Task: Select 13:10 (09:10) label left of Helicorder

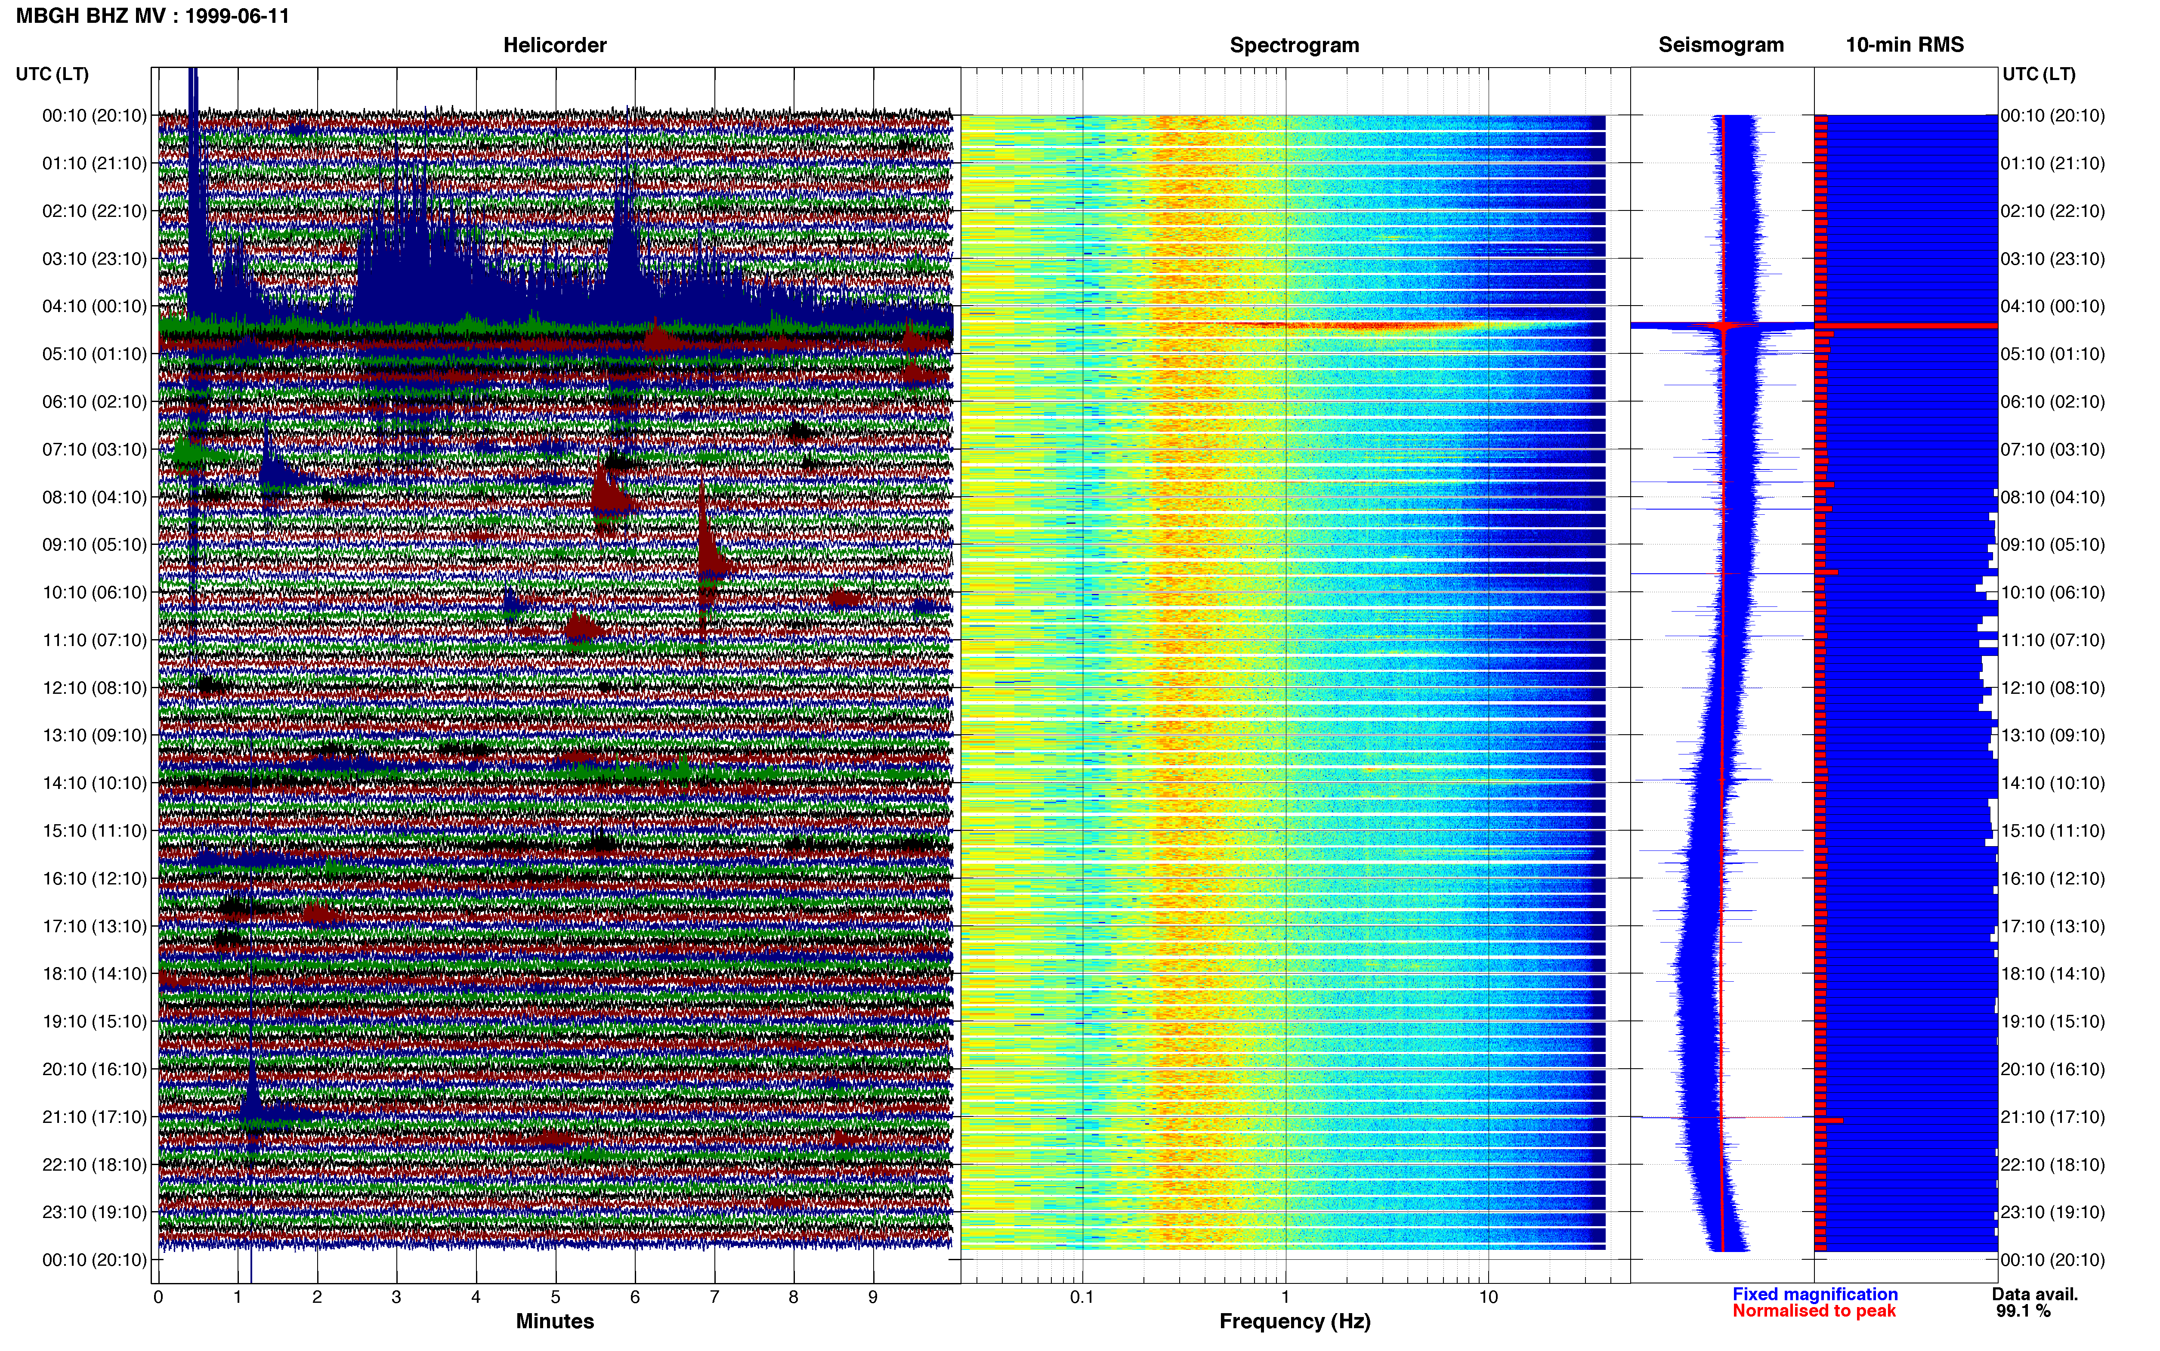Action: pyautogui.click(x=95, y=736)
